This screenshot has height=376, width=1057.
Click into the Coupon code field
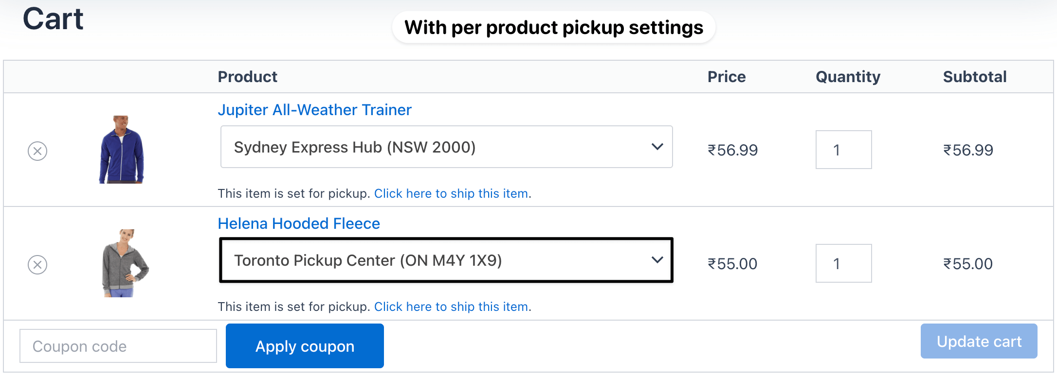[x=118, y=346]
